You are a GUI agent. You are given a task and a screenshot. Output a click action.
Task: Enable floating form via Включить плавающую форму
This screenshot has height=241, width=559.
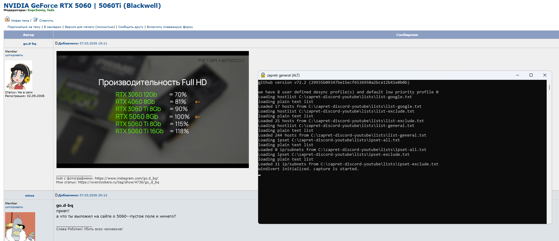tap(170, 27)
